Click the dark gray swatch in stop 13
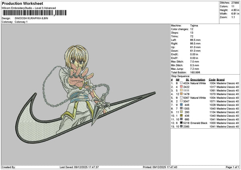 (182, 126)
